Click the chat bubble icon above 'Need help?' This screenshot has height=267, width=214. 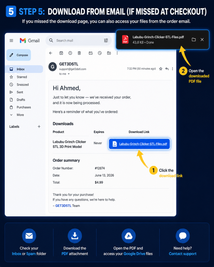click(183, 236)
